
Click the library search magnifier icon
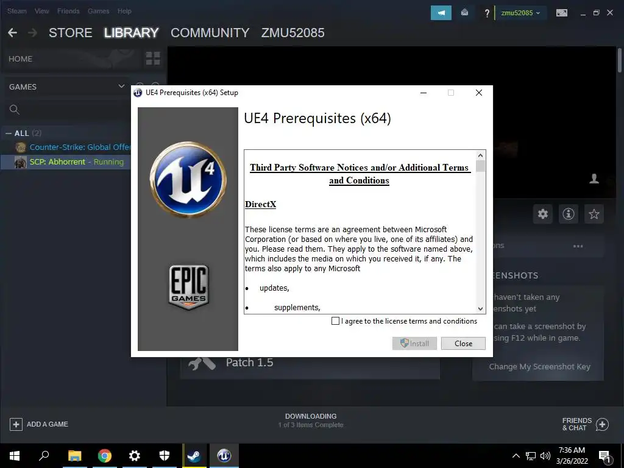[15, 110]
